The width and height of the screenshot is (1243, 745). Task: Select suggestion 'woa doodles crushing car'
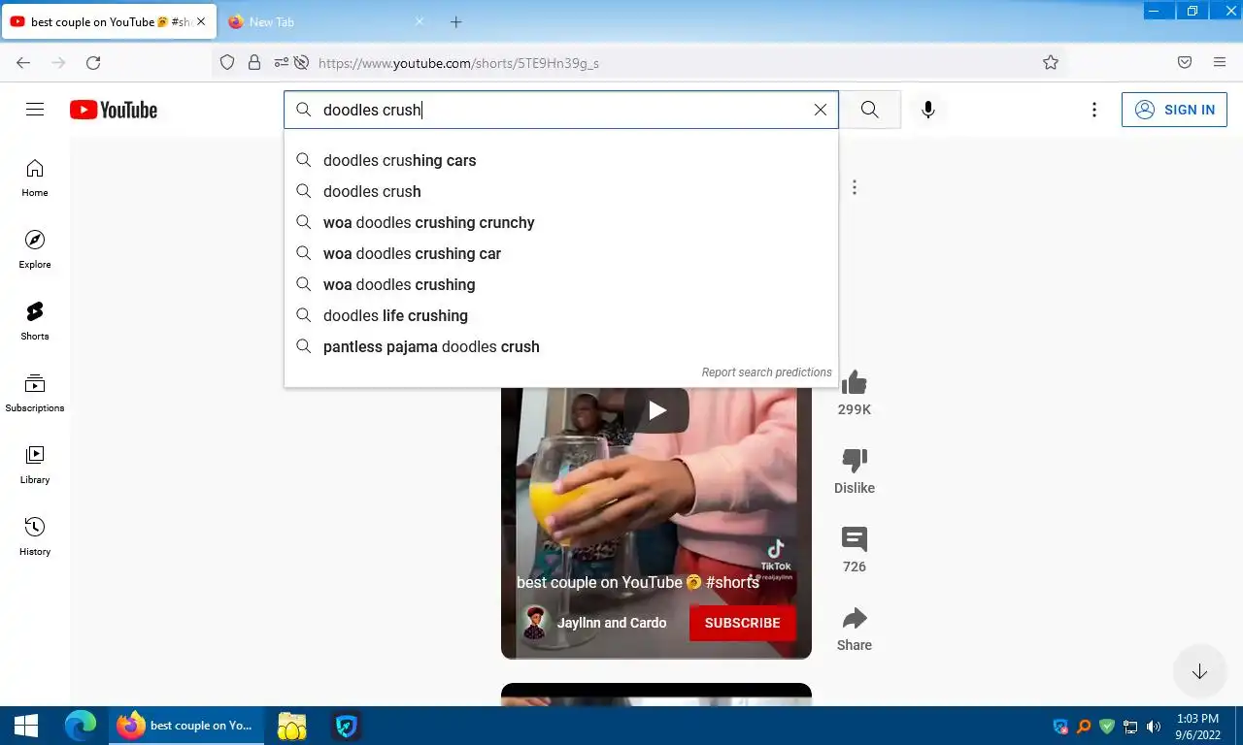point(561,253)
